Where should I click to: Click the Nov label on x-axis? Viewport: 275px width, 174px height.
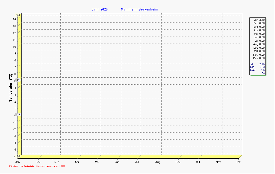[219, 162]
